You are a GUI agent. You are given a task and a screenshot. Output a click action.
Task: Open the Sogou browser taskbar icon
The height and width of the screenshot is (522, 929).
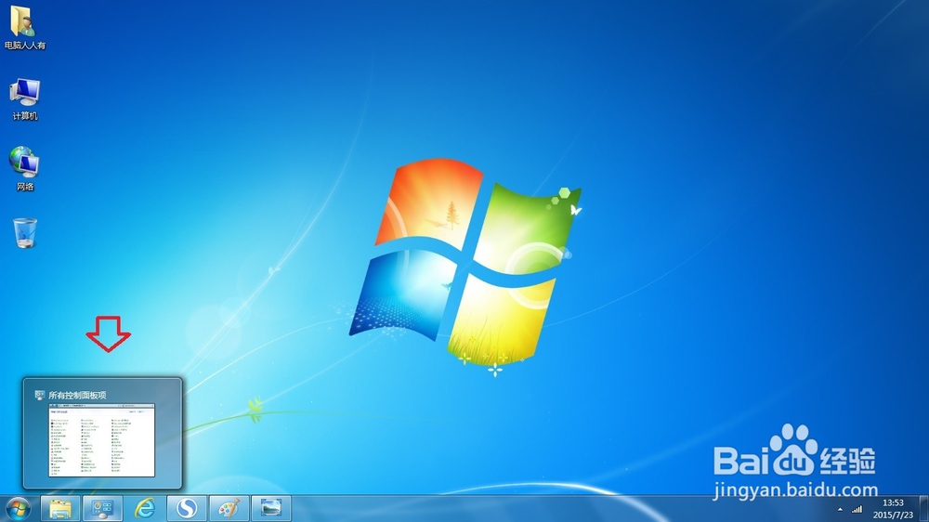[x=187, y=508]
